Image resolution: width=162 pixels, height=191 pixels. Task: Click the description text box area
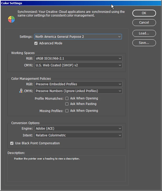[67, 169]
